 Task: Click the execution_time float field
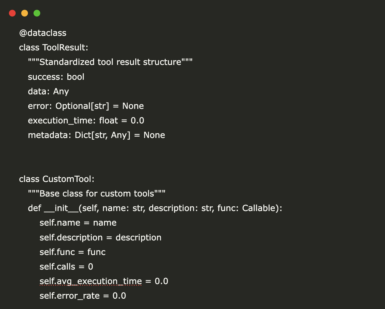86,121
